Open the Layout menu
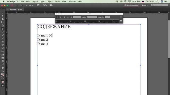Image resolution: width=170 pixels, height=95 pixels. (x=35, y=1)
